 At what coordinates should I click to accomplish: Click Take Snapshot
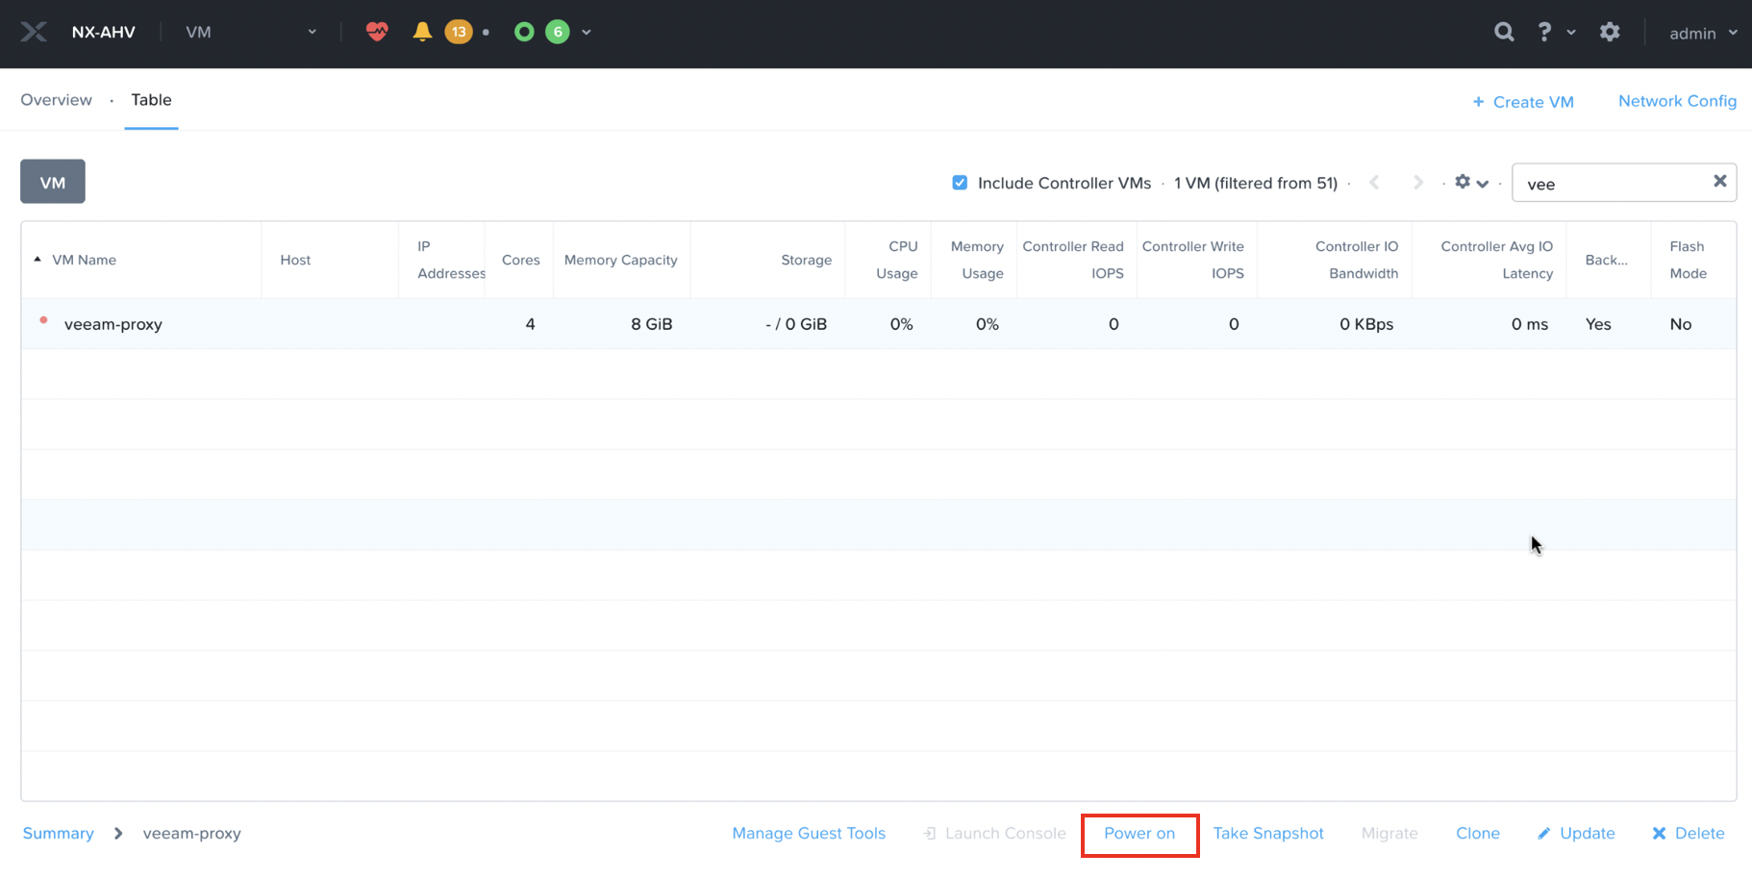tap(1268, 833)
